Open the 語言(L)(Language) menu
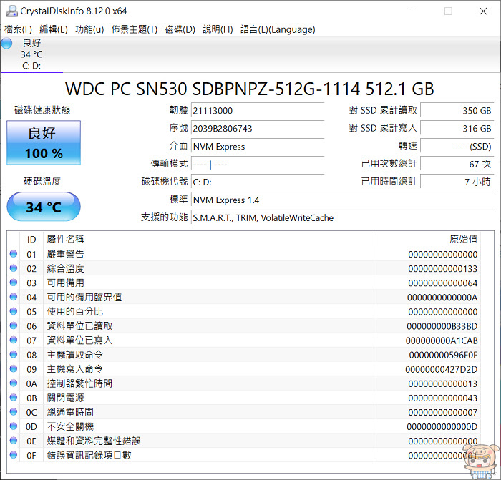Viewport: 501px width, 480px height. pyautogui.click(x=278, y=29)
